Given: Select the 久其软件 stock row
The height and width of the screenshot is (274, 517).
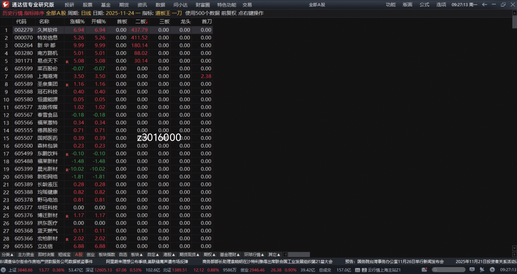Looking at the screenshot, I should 106,30.
